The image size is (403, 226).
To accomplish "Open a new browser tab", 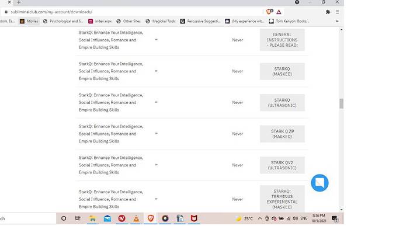I will point(19,2).
